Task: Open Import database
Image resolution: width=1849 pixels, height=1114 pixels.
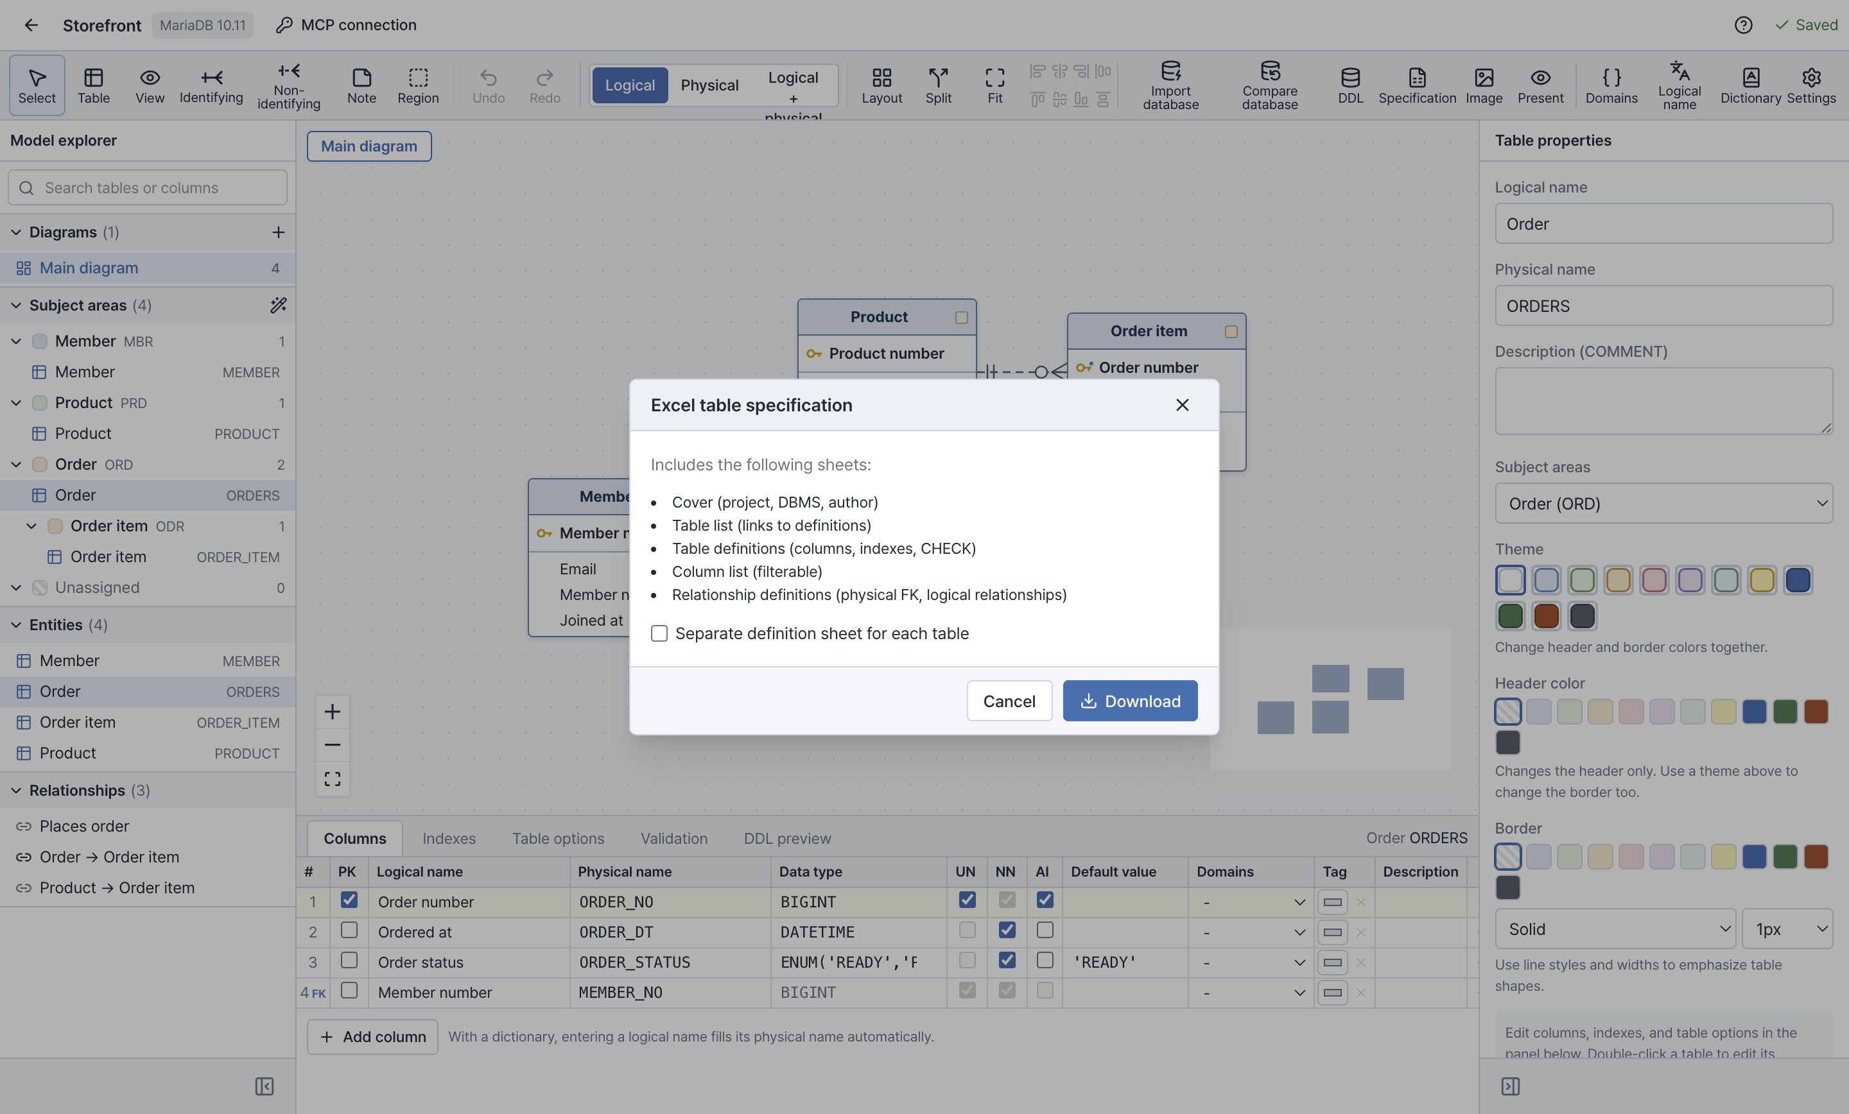Action: pyautogui.click(x=1170, y=85)
